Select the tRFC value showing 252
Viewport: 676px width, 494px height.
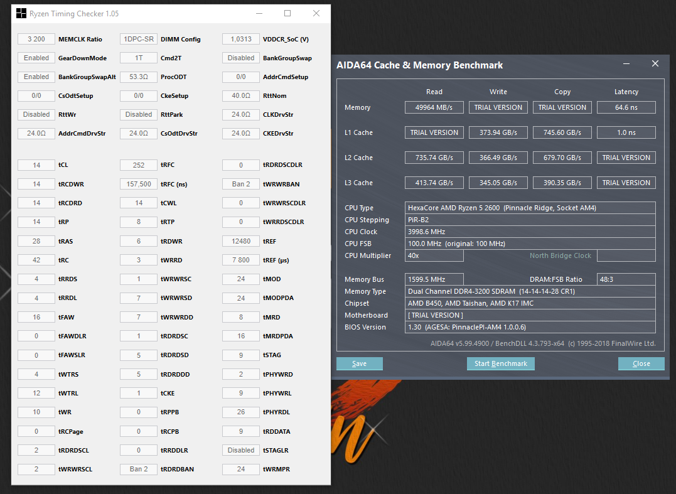[x=138, y=164]
